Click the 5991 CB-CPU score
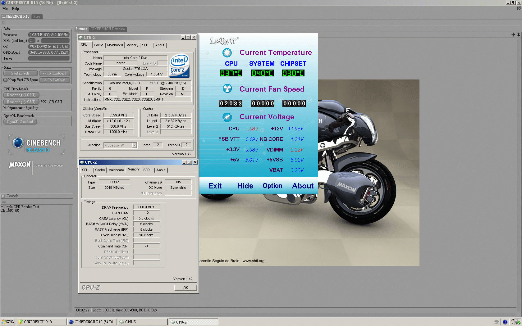 pos(51,102)
